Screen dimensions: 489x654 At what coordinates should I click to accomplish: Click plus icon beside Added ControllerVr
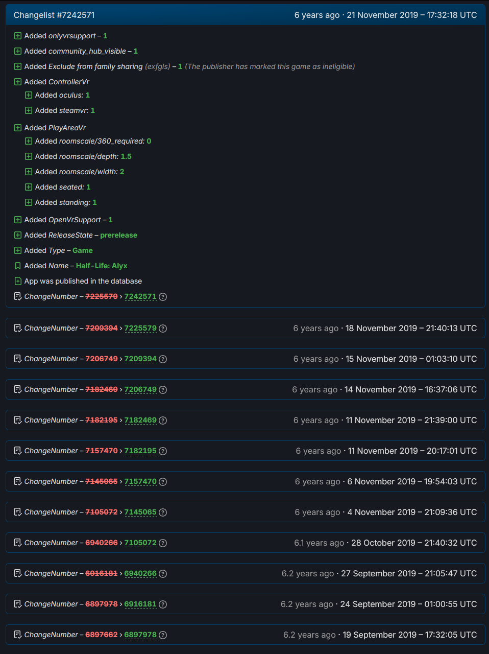[x=18, y=82]
